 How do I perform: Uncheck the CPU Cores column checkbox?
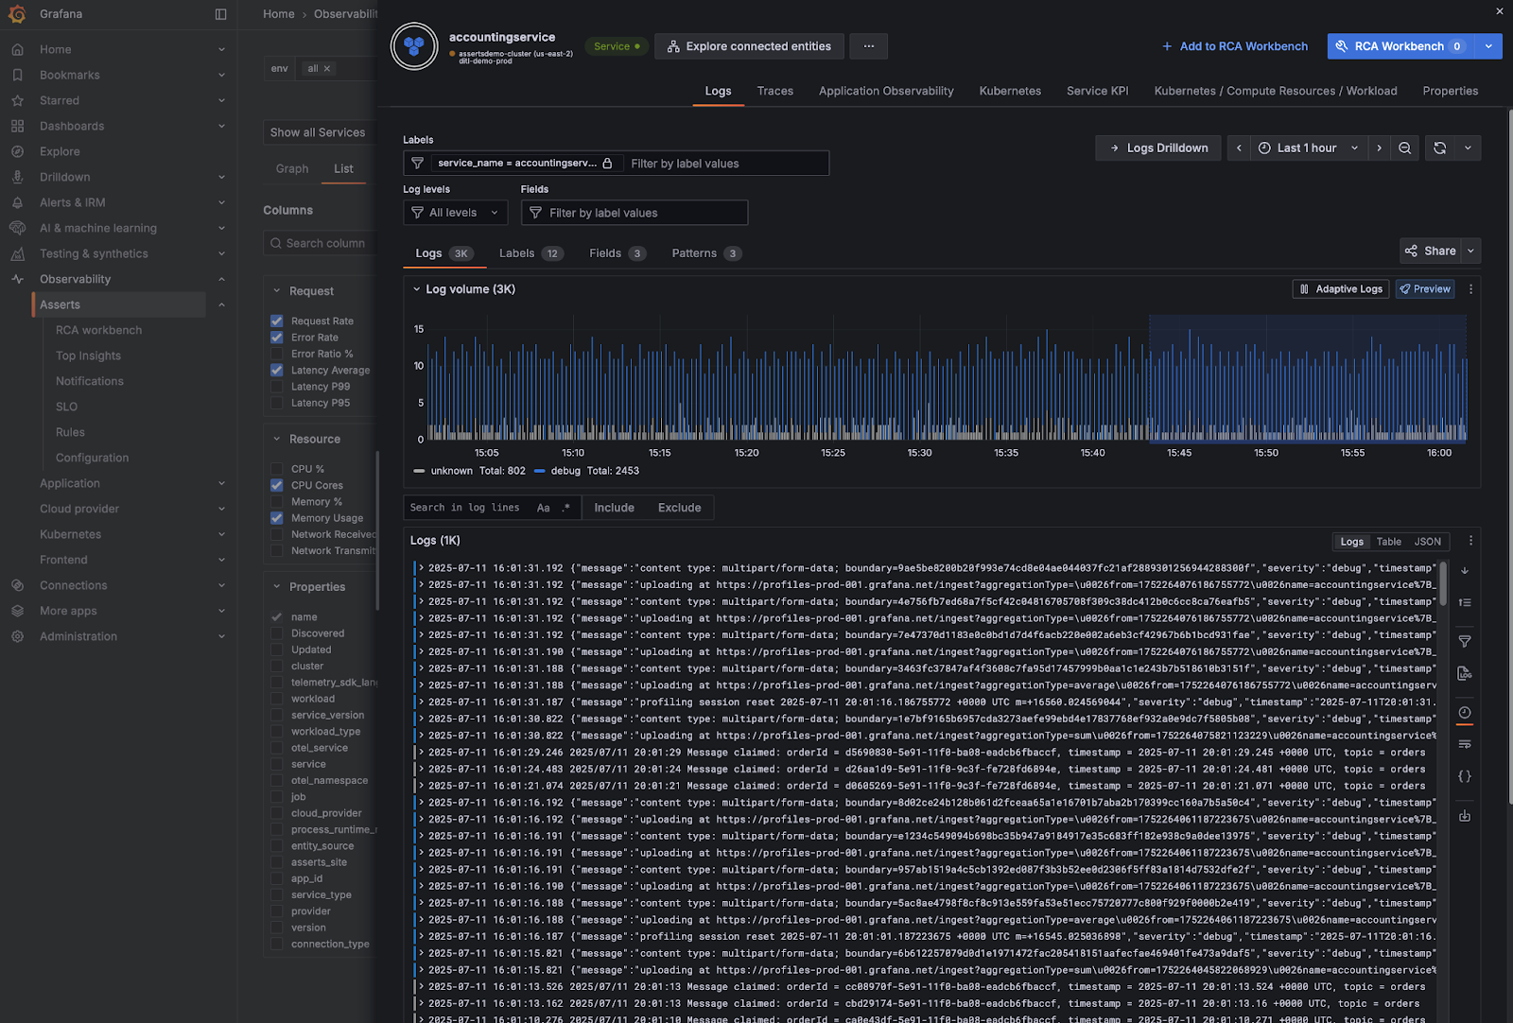[277, 485]
